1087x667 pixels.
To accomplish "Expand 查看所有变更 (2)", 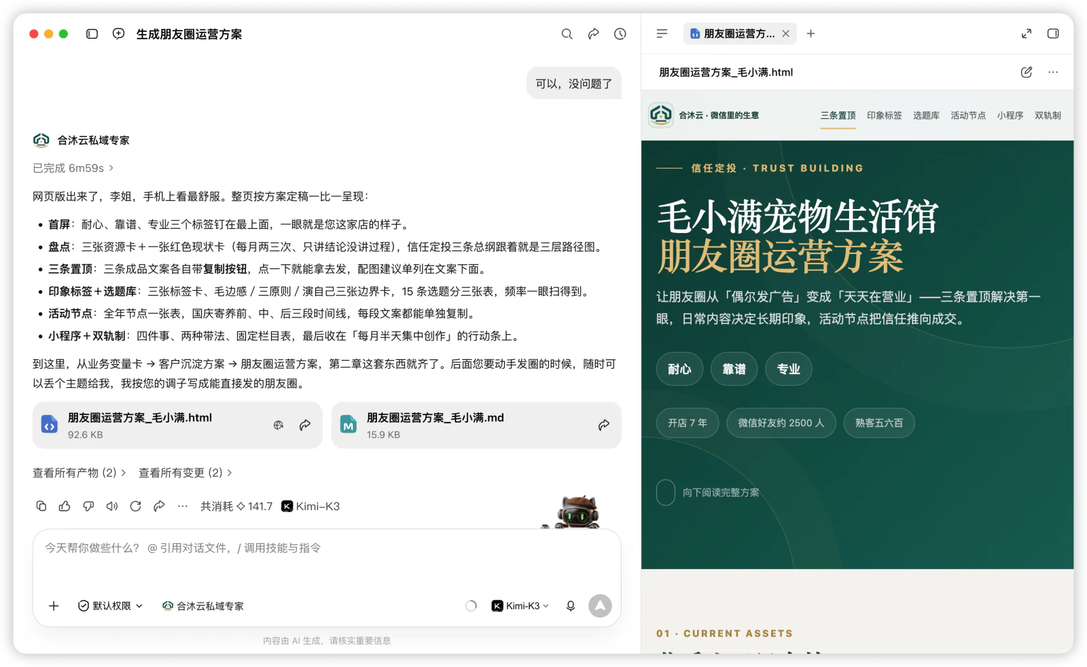I will point(185,473).
